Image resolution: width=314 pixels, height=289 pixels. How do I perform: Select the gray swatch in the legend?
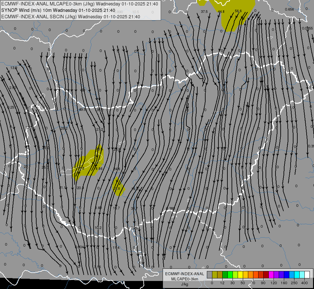tap(209, 275)
